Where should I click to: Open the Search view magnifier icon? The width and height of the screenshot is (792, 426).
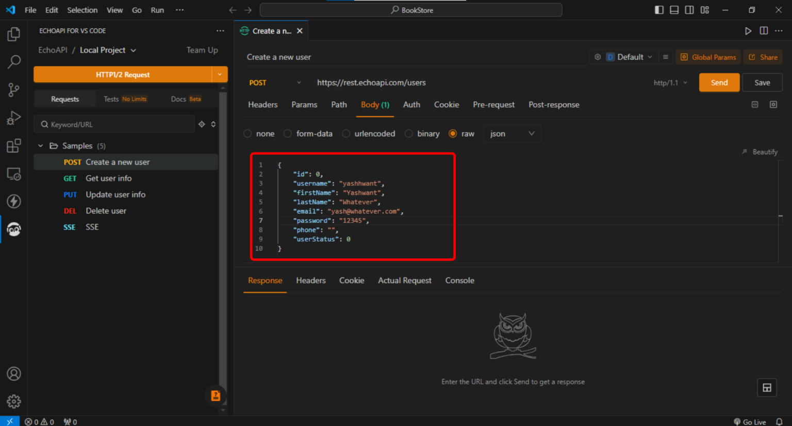14,62
